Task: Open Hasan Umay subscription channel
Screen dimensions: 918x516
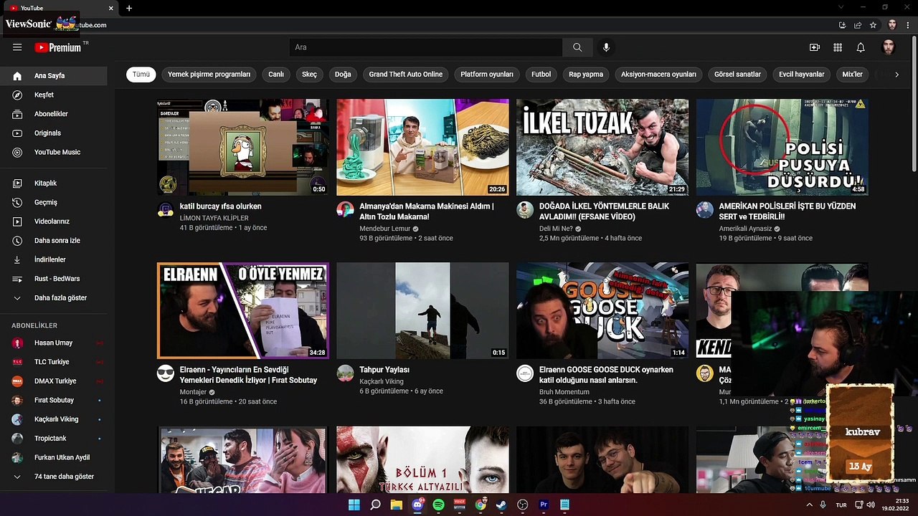Action: click(54, 343)
